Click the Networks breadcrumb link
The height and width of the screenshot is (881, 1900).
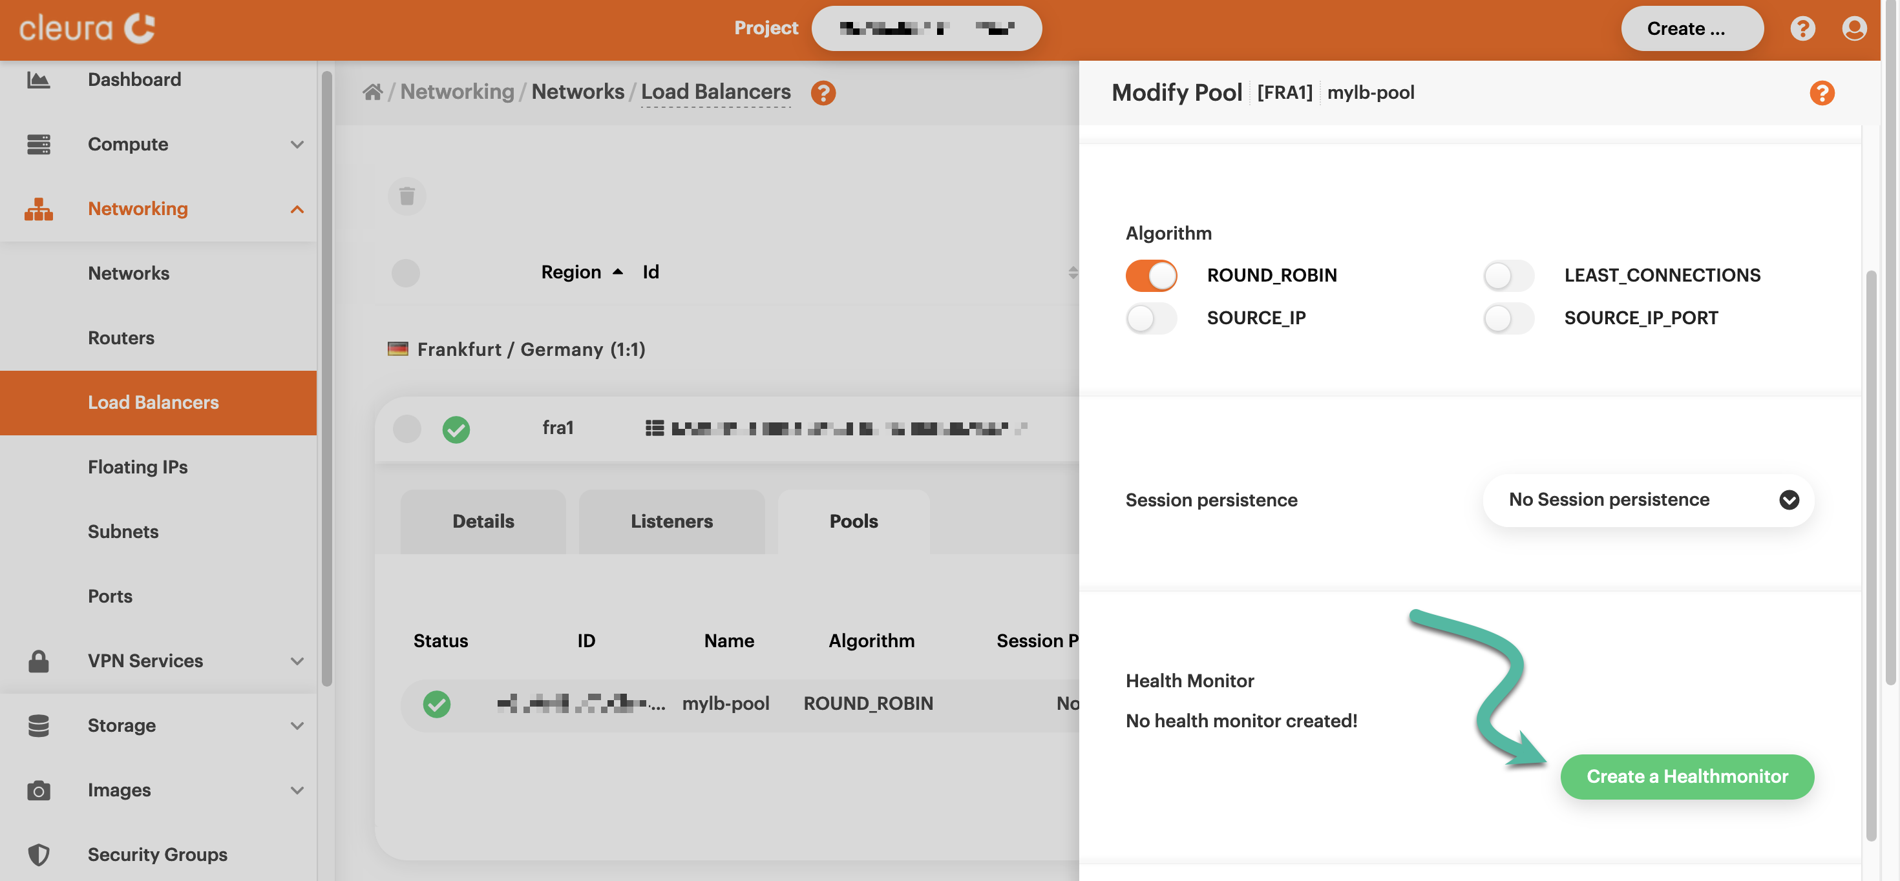coord(578,92)
